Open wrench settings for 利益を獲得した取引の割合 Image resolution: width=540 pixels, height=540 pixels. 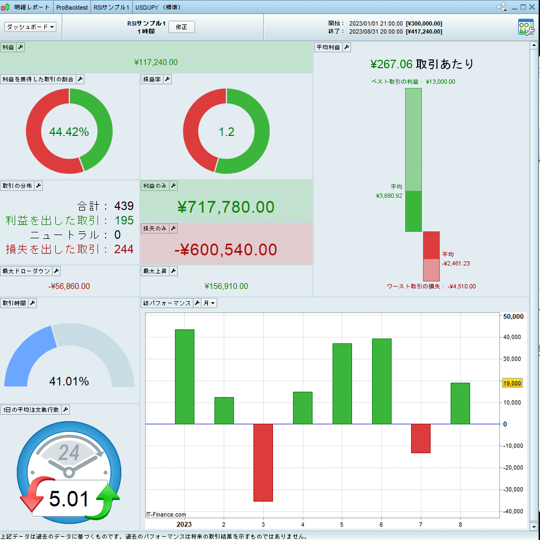point(80,79)
